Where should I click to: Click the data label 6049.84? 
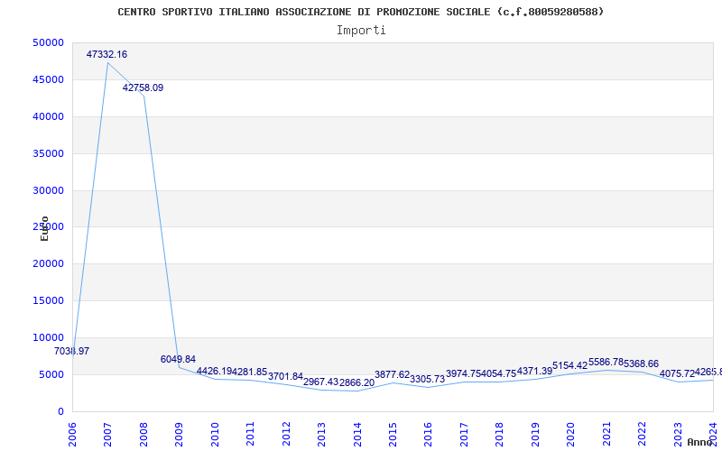pos(178,359)
